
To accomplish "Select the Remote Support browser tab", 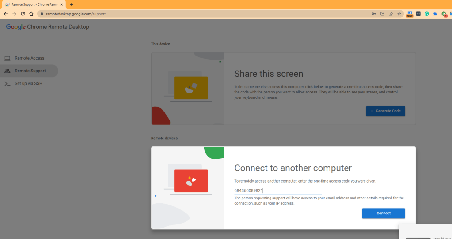I will click(x=34, y=4).
